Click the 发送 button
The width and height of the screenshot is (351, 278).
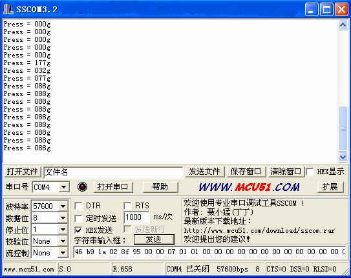[x=154, y=239]
